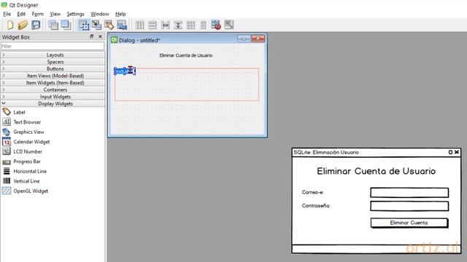467x262 pixels.
Task: Expand the Buttons category
Action: point(53,68)
